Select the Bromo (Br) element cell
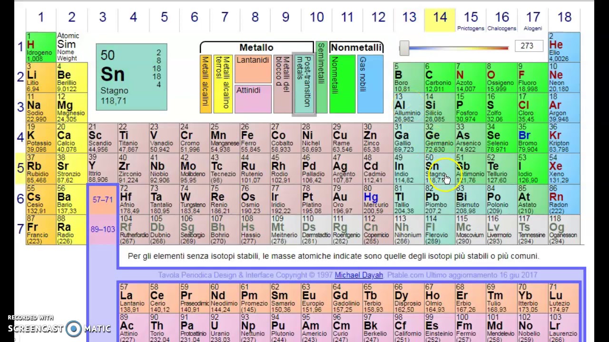This screenshot has width=609, height=342. click(532, 139)
